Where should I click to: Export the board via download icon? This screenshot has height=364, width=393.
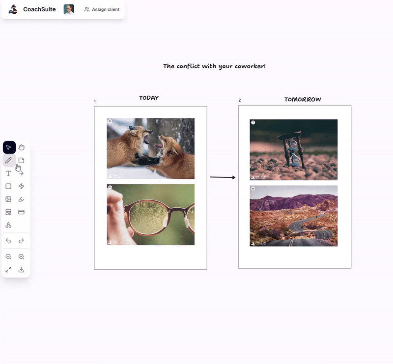(21, 269)
